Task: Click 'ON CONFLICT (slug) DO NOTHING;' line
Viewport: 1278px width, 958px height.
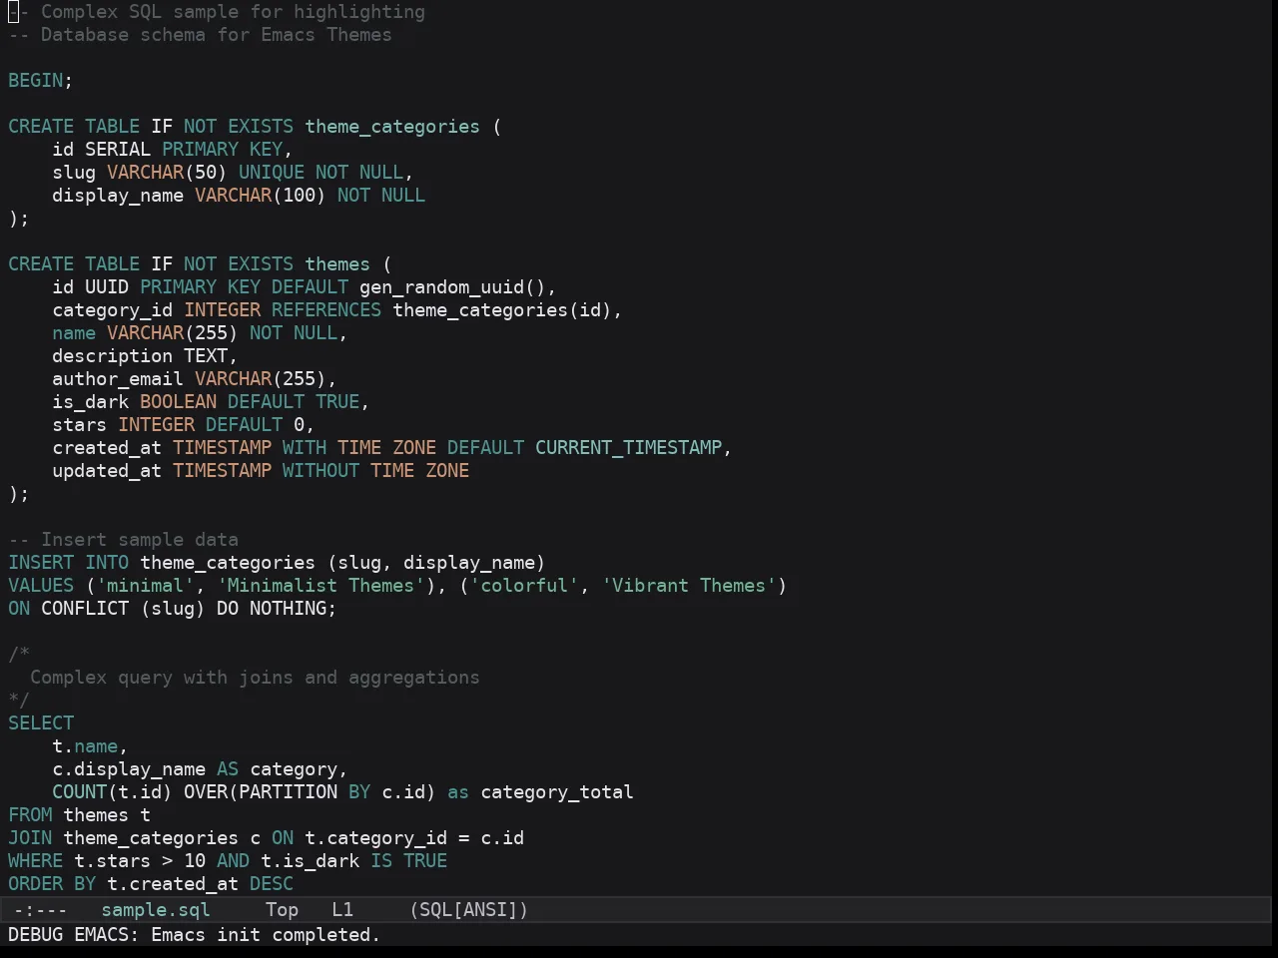Action: (173, 609)
